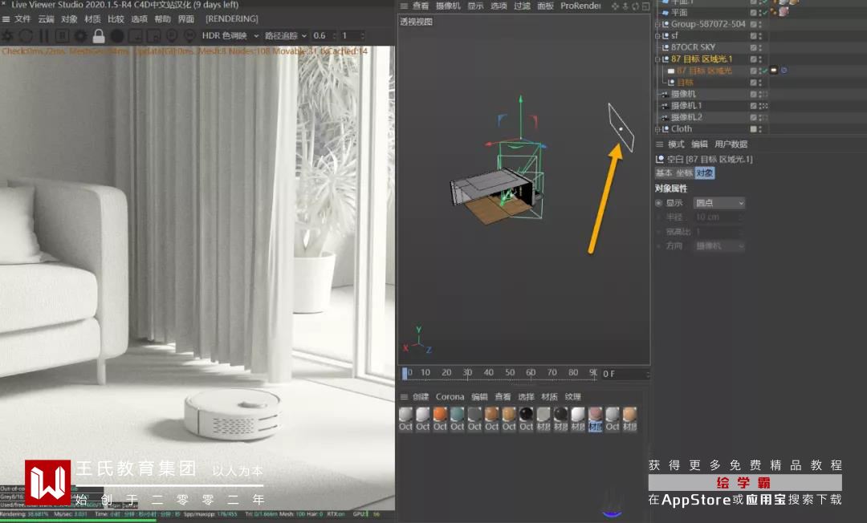Click the Octane send scene icon in Live Viewer
The image size is (867, 523).
[x=8, y=36]
